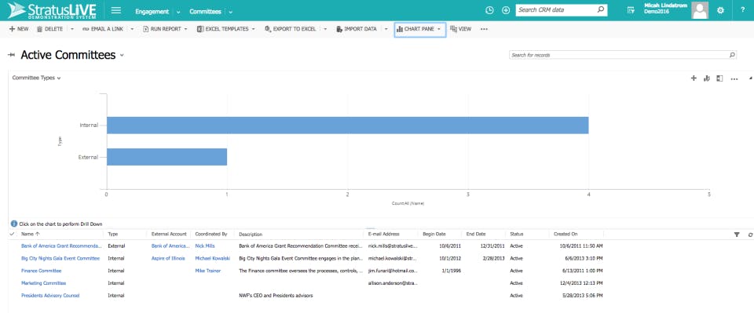Expand the Delete dropdown arrow
This screenshot has width=754, height=313.
[72, 29]
